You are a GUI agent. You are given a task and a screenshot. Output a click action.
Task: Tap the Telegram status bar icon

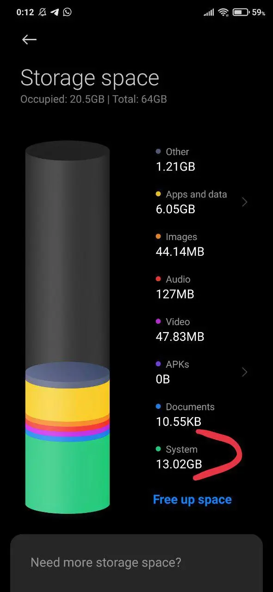(55, 12)
